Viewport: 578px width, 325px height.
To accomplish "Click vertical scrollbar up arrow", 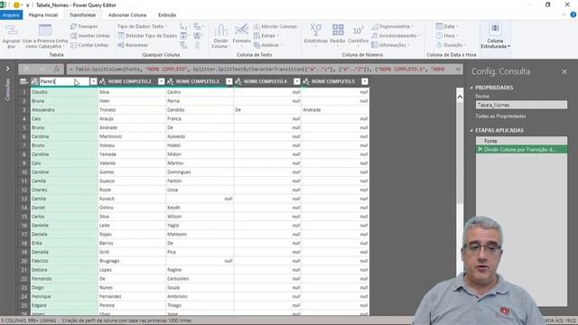I will pyautogui.click(x=460, y=97).
